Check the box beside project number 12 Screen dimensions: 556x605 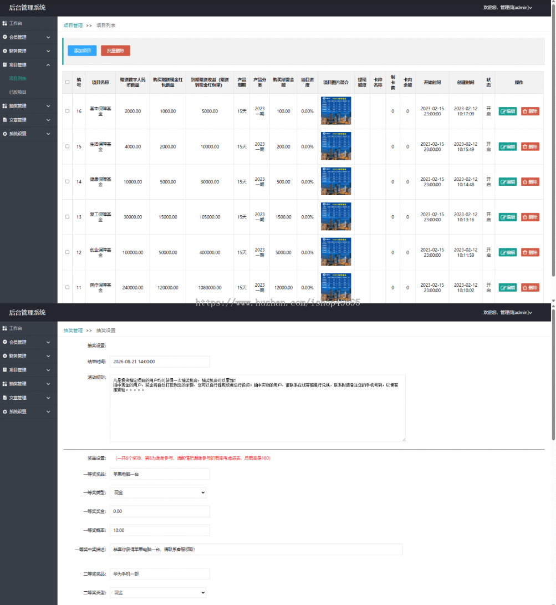coord(68,252)
